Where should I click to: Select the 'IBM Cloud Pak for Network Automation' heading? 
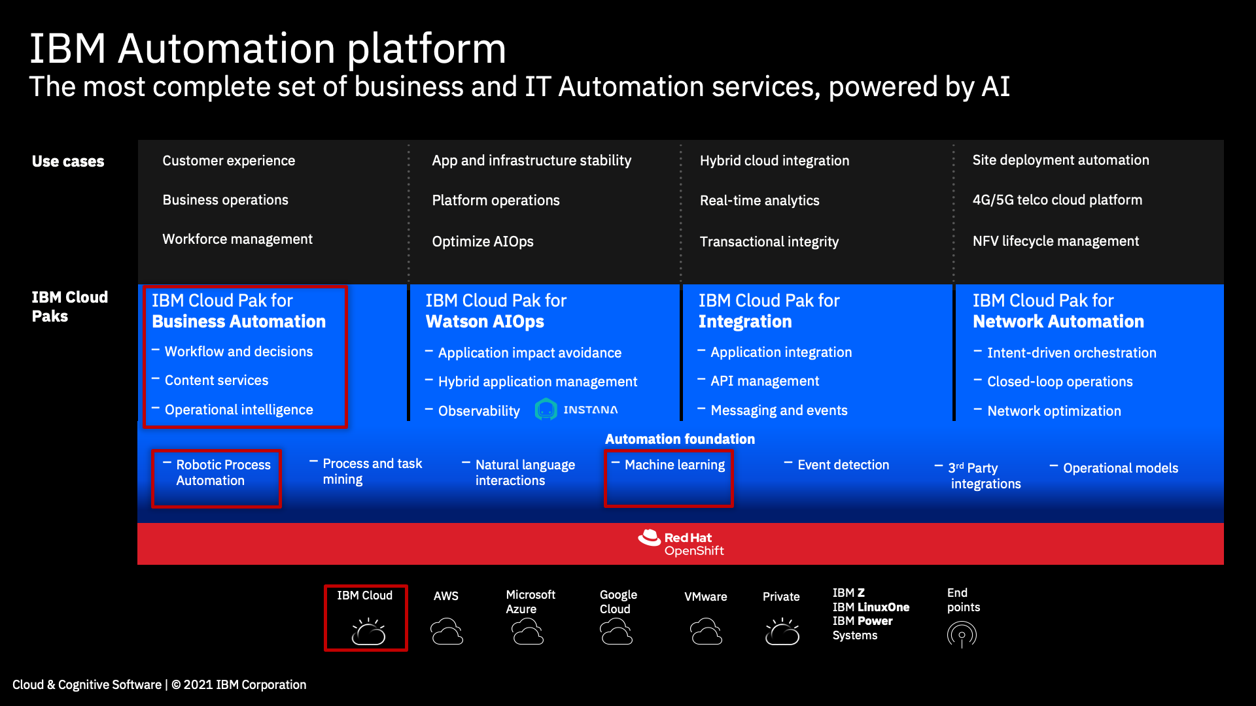pyautogui.click(x=1058, y=311)
